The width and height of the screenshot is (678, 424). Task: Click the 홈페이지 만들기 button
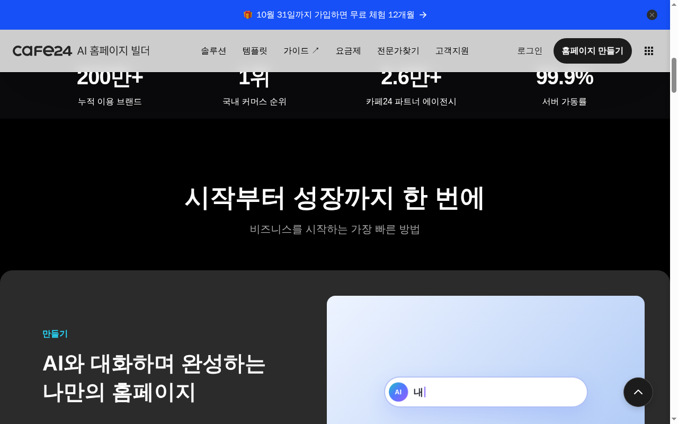click(x=593, y=51)
